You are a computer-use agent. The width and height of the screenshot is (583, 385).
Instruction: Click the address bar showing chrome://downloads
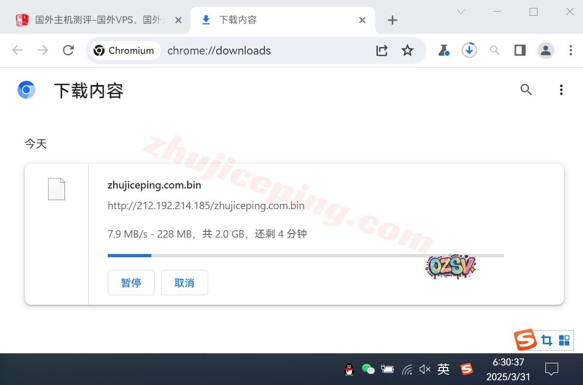tap(264, 50)
